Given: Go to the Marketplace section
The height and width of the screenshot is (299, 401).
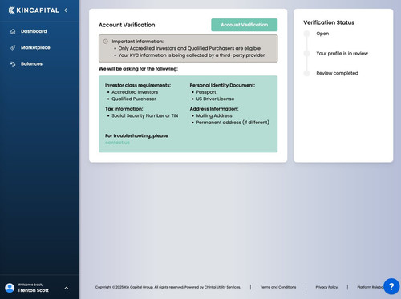Looking at the screenshot, I should point(35,47).
